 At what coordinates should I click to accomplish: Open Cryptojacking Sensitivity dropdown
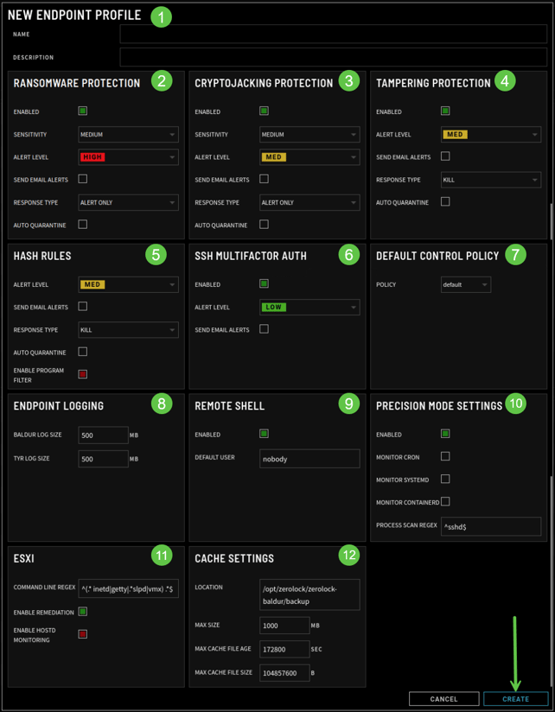click(309, 135)
